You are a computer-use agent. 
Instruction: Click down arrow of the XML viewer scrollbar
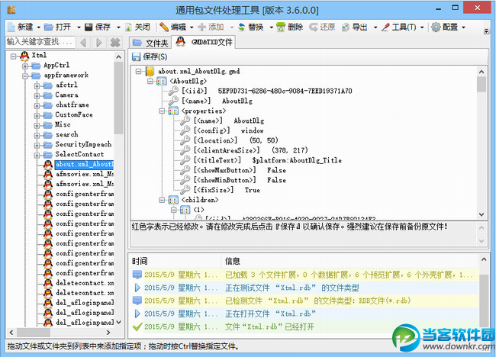(x=482, y=214)
